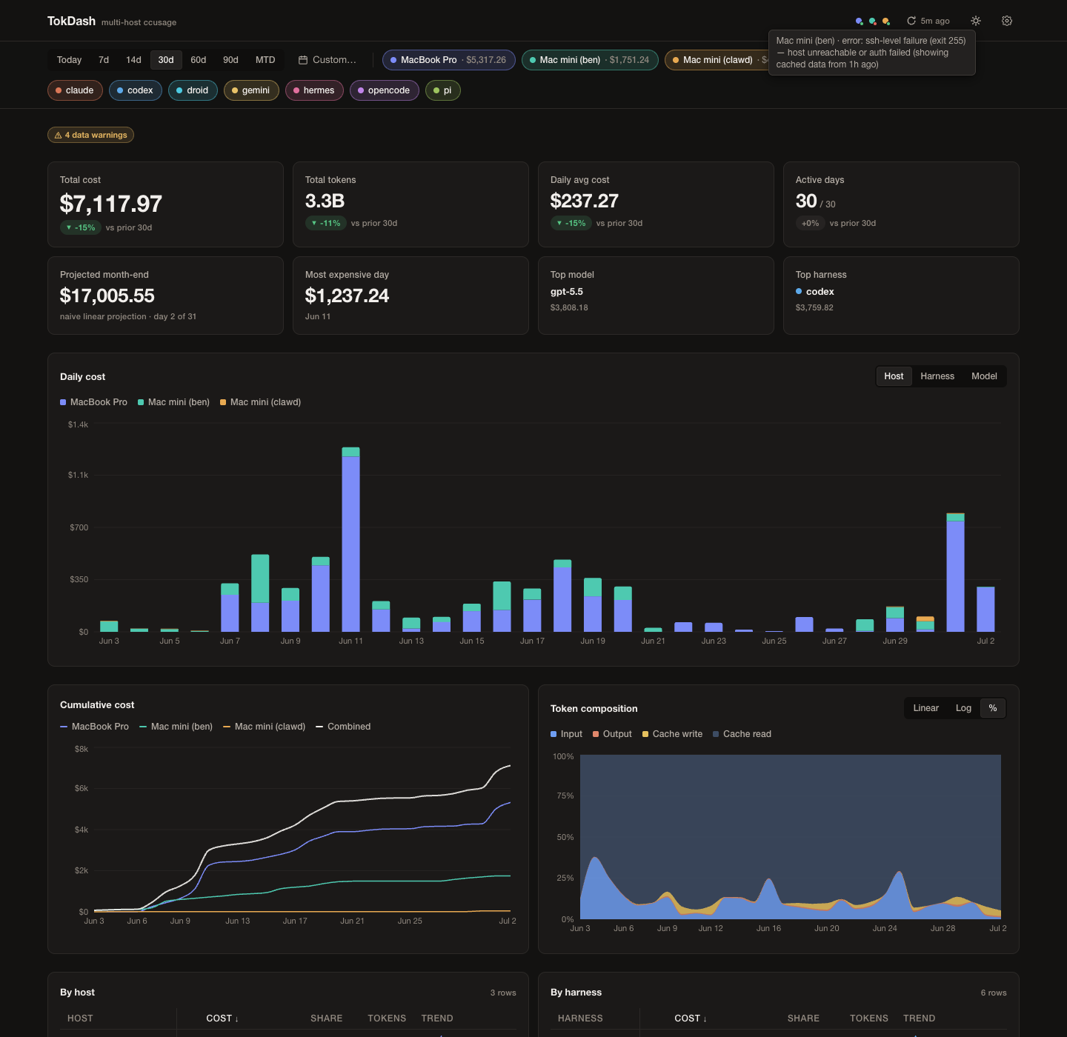Toggle Cache write series in Token composition legend
The width and height of the screenshot is (1067, 1037).
tap(672, 734)
